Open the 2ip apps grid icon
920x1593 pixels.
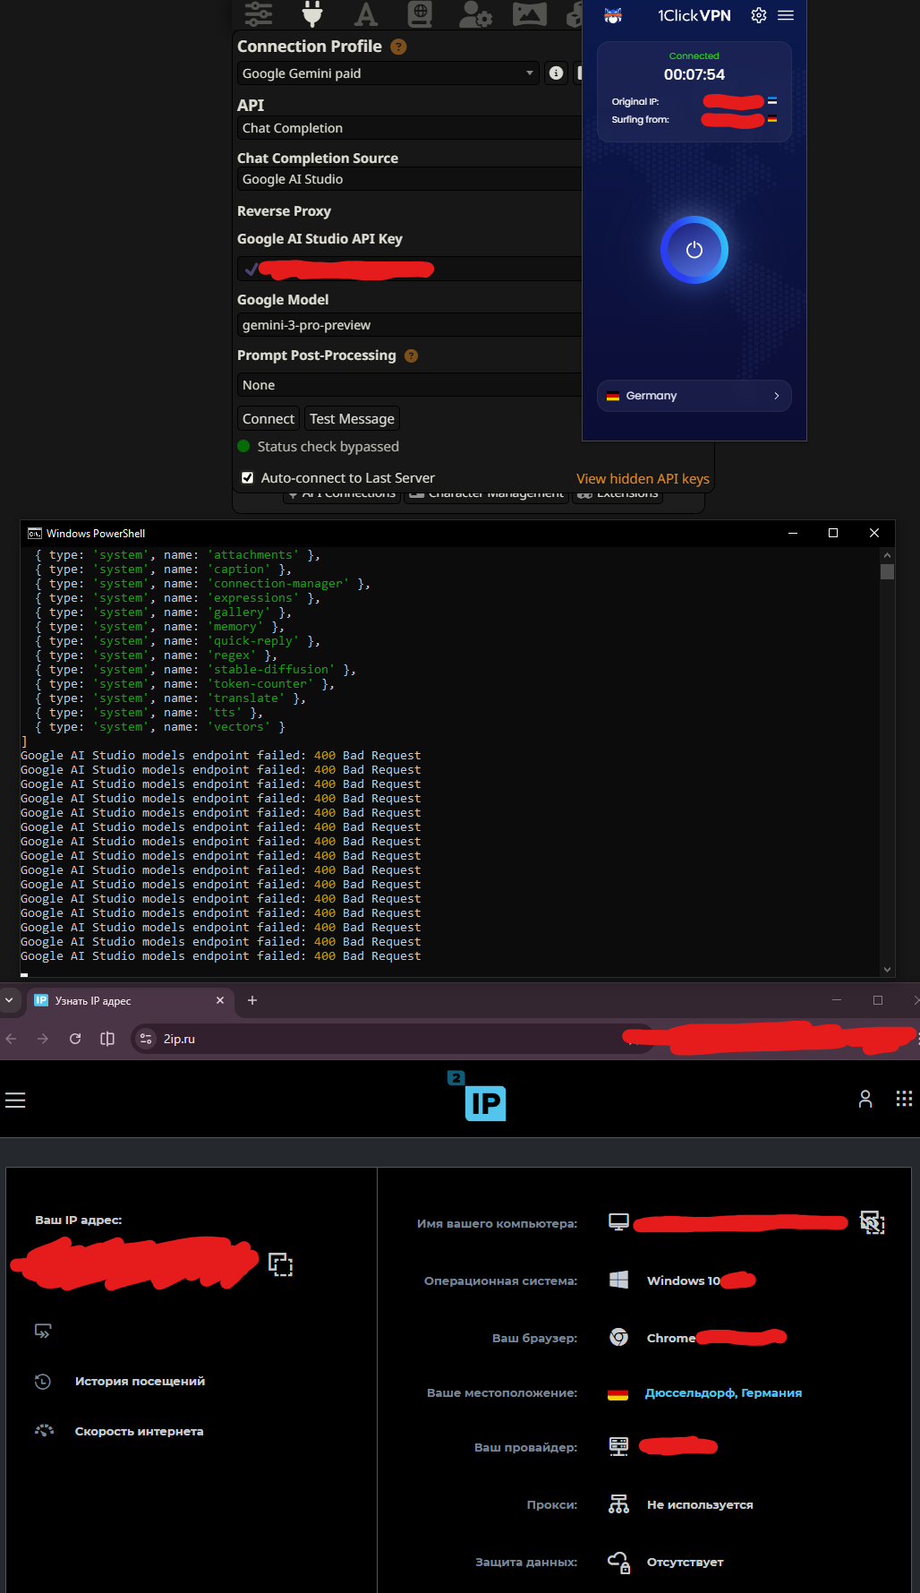point(904,1099)
